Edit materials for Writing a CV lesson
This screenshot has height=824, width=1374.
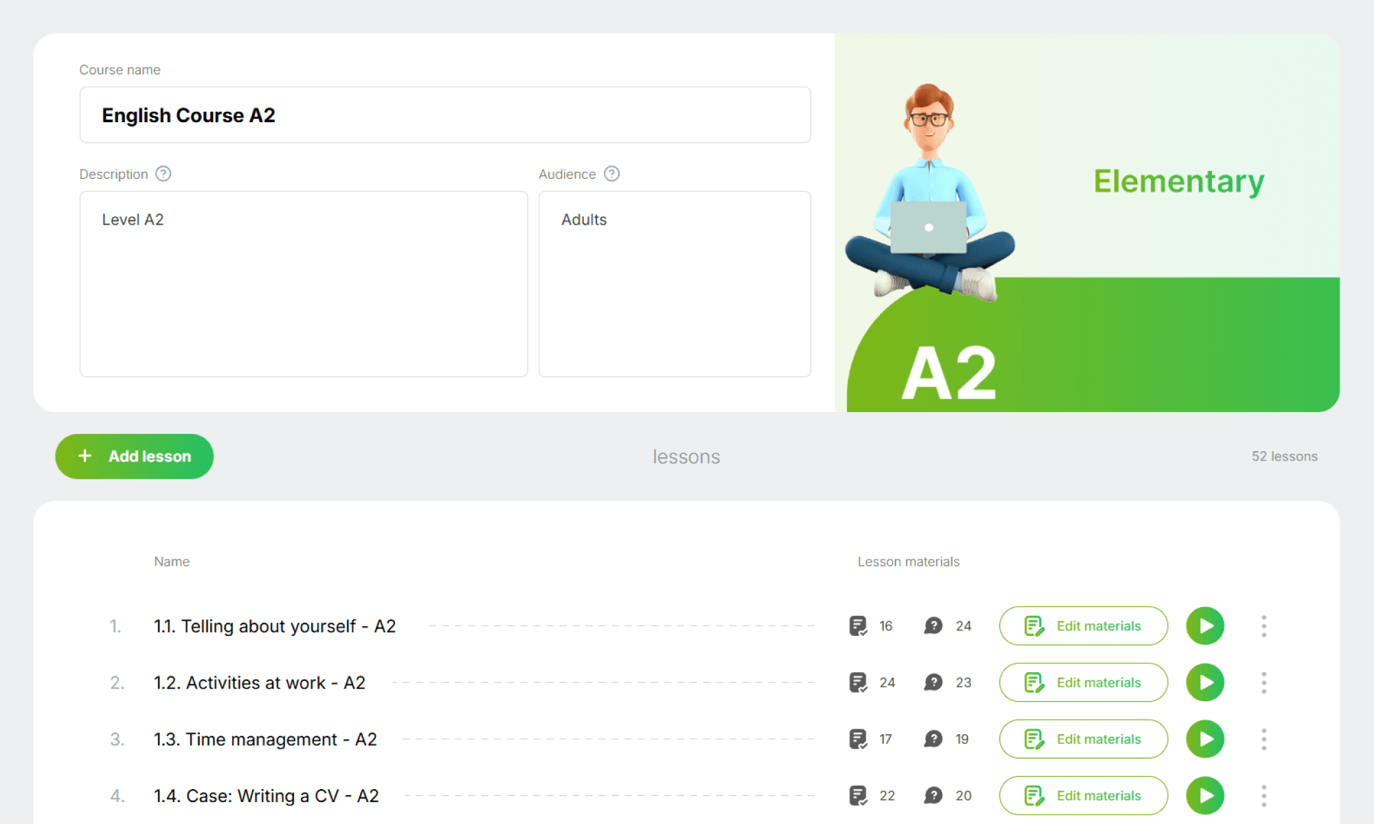coord(1083,795)
